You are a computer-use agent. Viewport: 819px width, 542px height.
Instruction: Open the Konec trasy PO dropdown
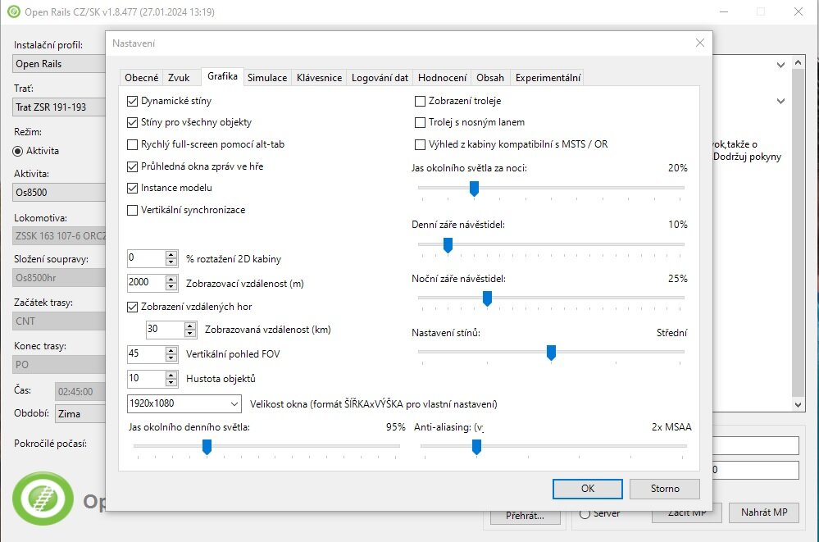(x=59, y=364)
